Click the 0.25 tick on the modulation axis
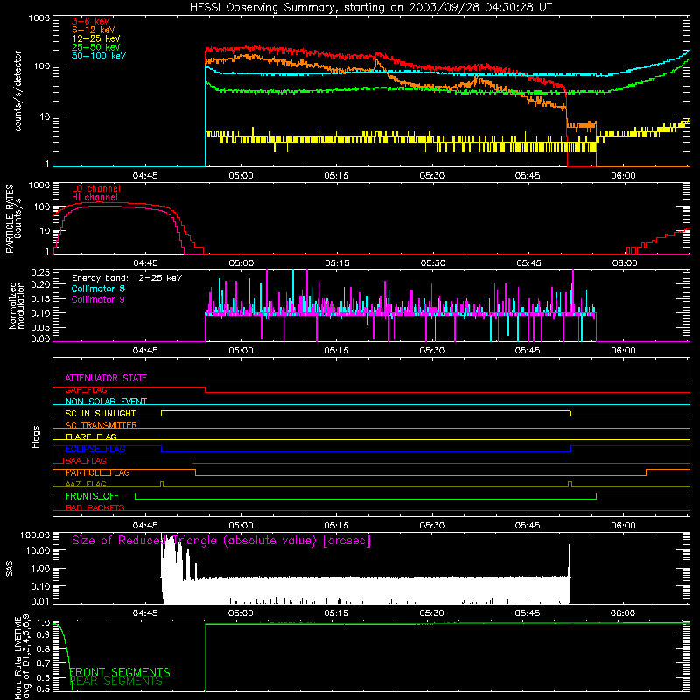The height and width of the screenshot is (700, 700). (40, 273)
